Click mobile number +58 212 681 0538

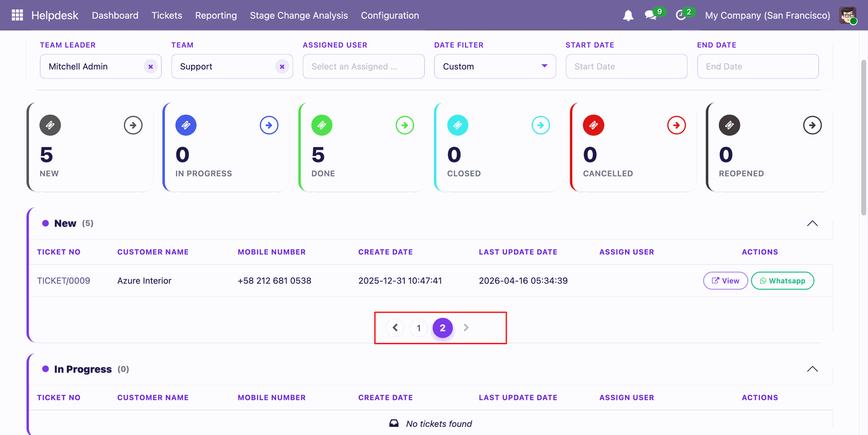tap(274, 281)
